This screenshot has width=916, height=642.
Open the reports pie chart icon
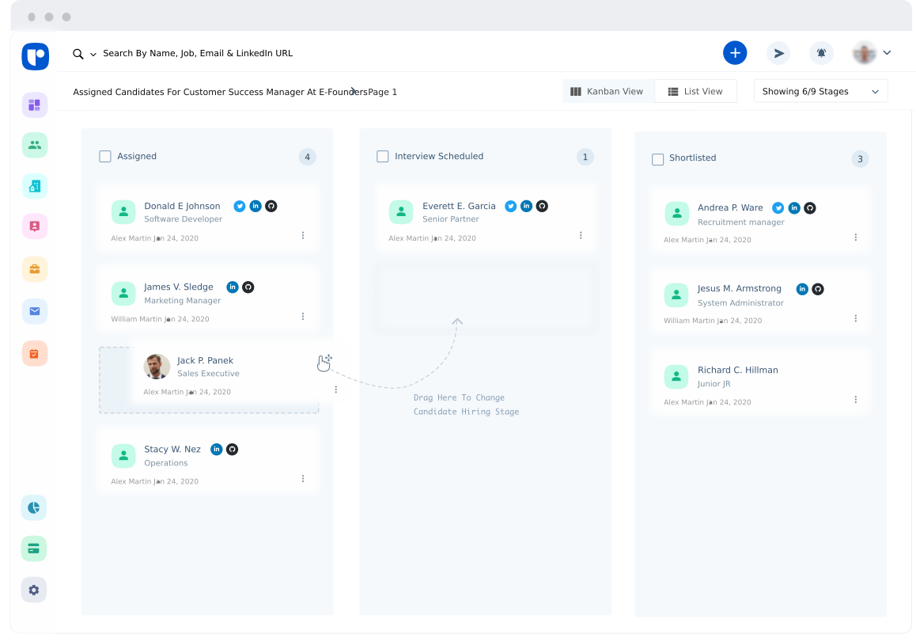(34, 507)
